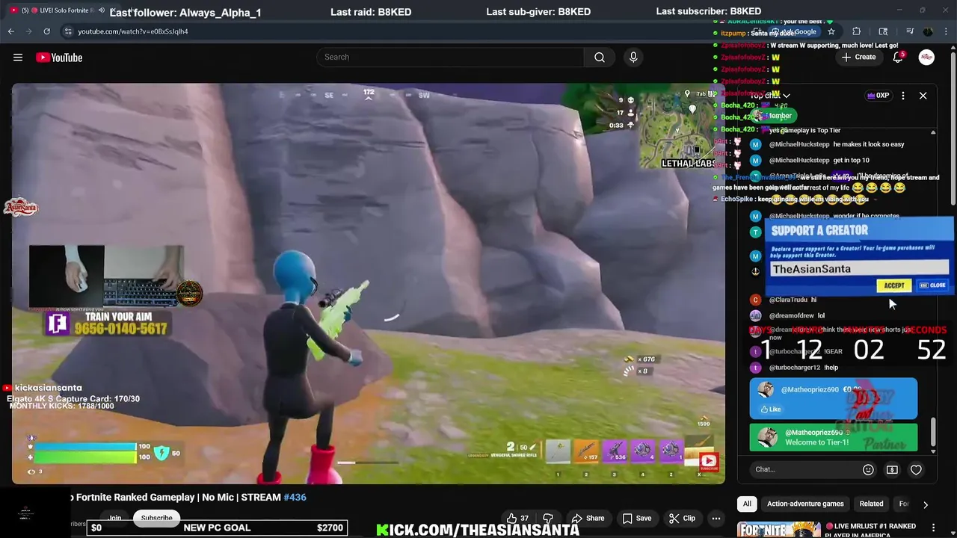The image size is (957, 538).
Task: Click the 'get in top 10' chat message
Action: point(852,160)
